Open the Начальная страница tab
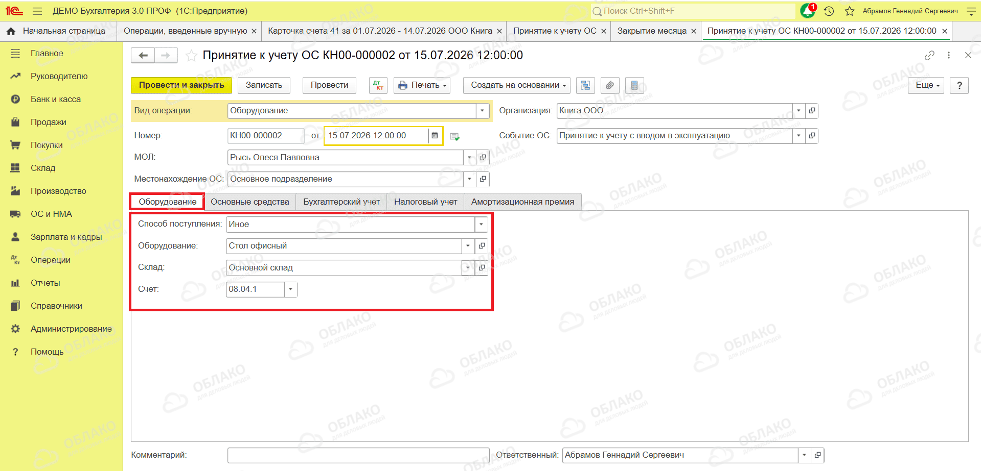 click(x=64, y=31)
